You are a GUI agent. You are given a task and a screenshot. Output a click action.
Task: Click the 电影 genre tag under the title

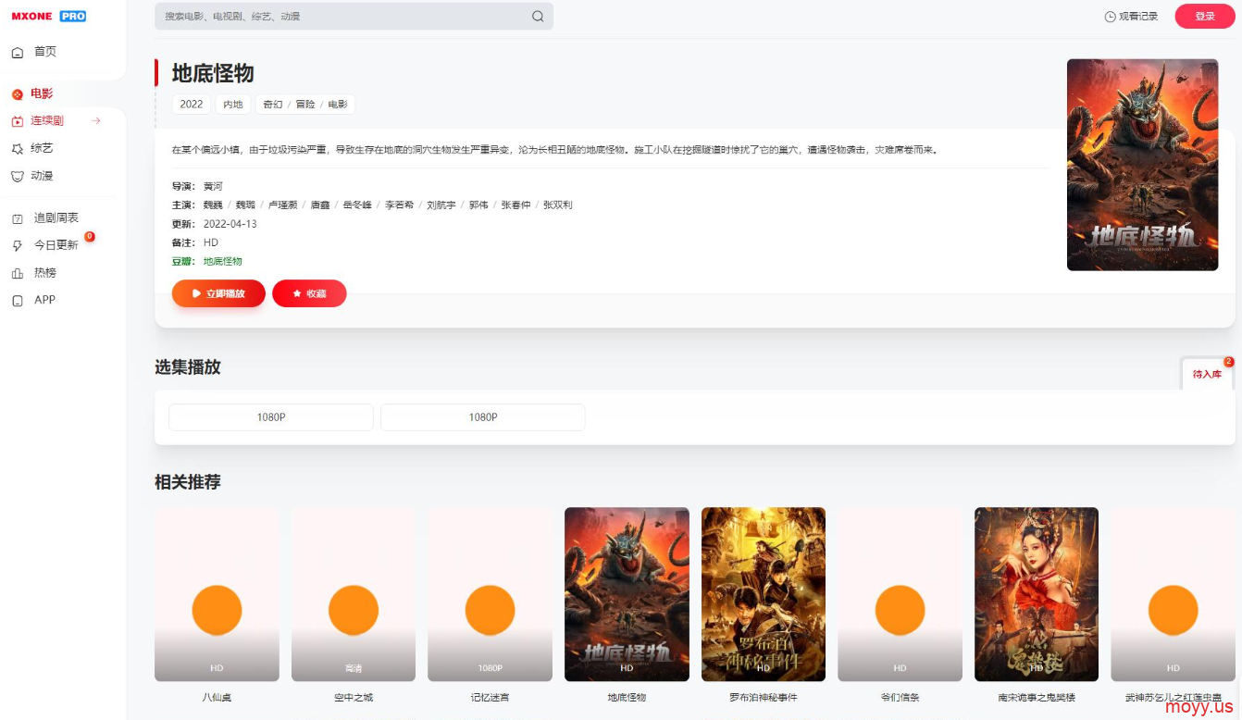point(338,105)
